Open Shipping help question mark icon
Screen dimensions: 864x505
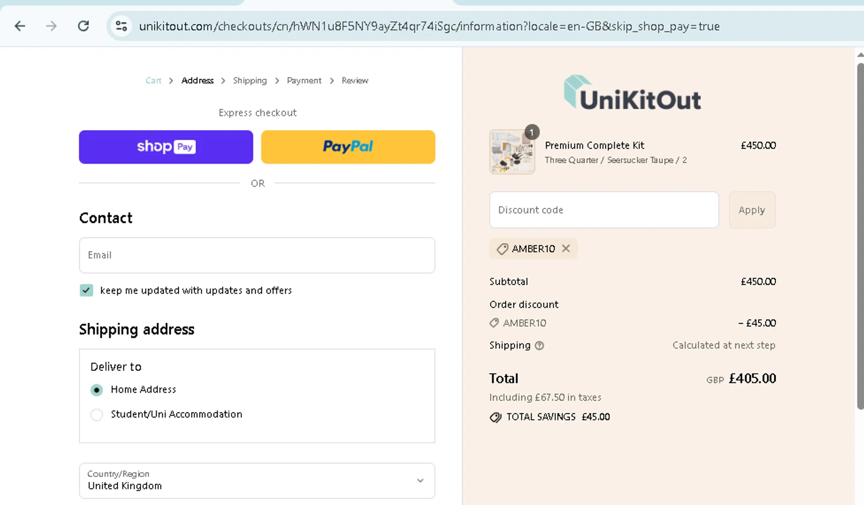(539, 345)
